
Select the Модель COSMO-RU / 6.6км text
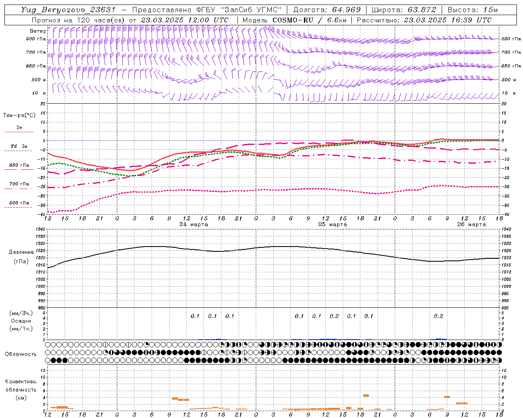coord(295,20)
